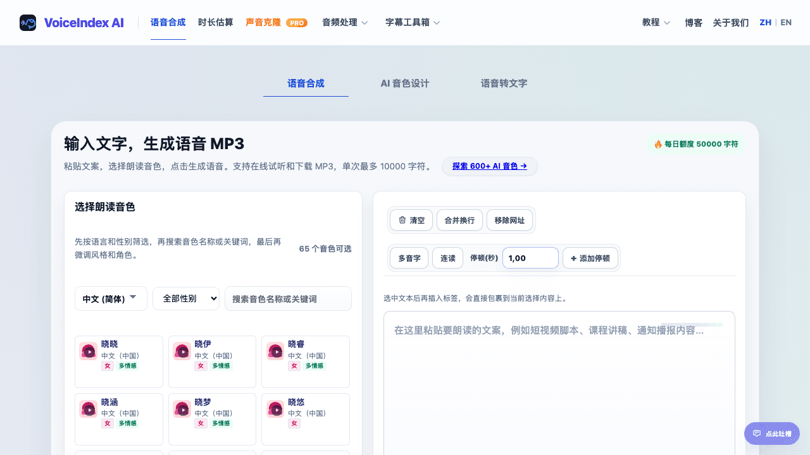810x455 pixels.
Task: Open 声音克隆 PRO navigation item
Action: click(x=277, y=23)
